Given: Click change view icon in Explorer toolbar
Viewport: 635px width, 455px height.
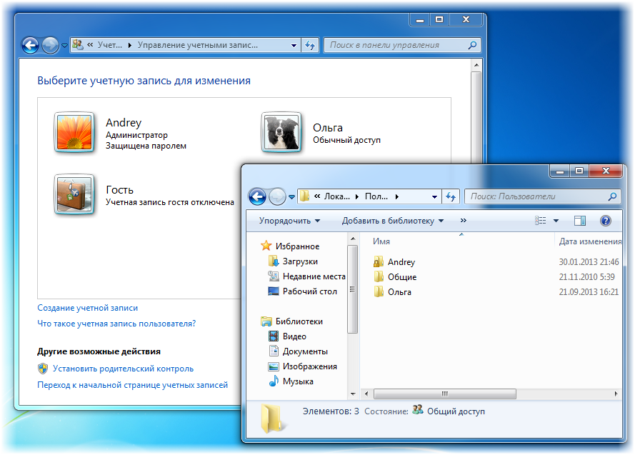Looking at the screenshot, I should tap(540, 221).
